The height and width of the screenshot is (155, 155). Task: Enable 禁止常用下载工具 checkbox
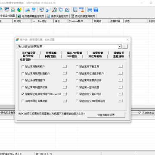(77, 67)
